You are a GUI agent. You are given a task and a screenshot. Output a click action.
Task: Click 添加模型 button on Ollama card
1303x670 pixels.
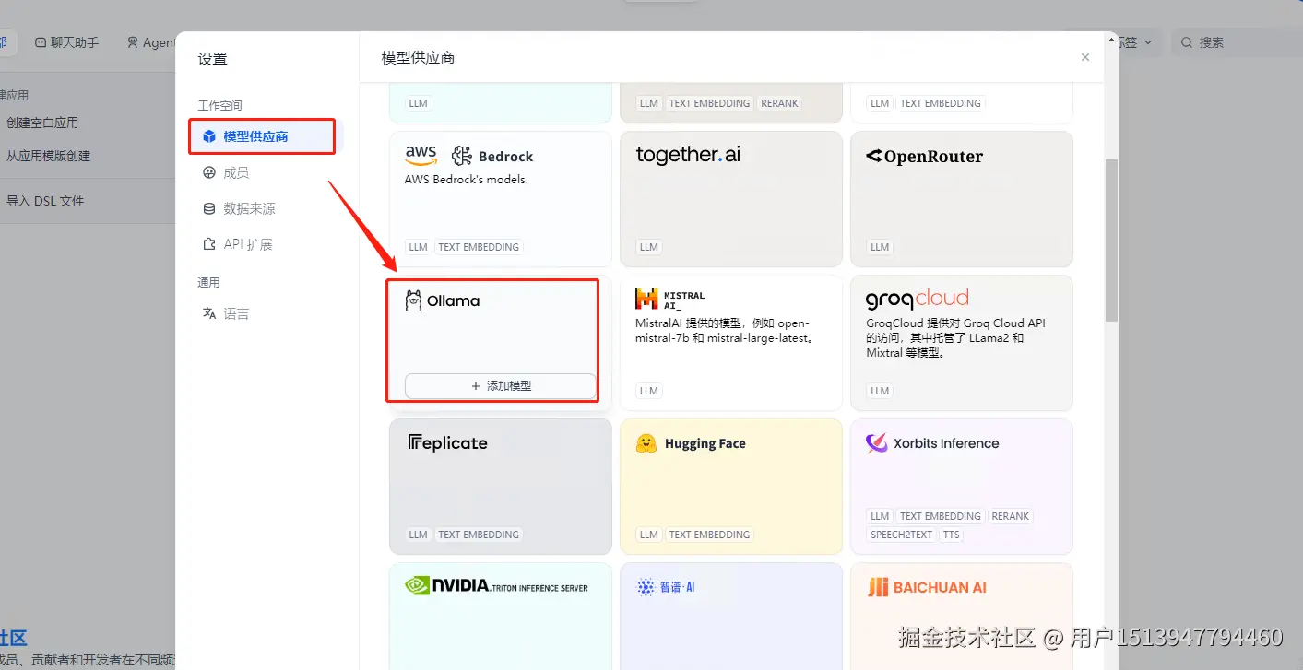click(500, 386)
